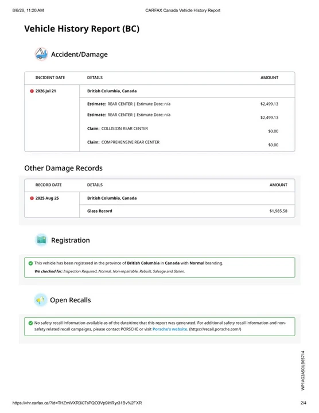
Task: Click the INCIDENT DATE column header
Action: [x=50, y=77]
